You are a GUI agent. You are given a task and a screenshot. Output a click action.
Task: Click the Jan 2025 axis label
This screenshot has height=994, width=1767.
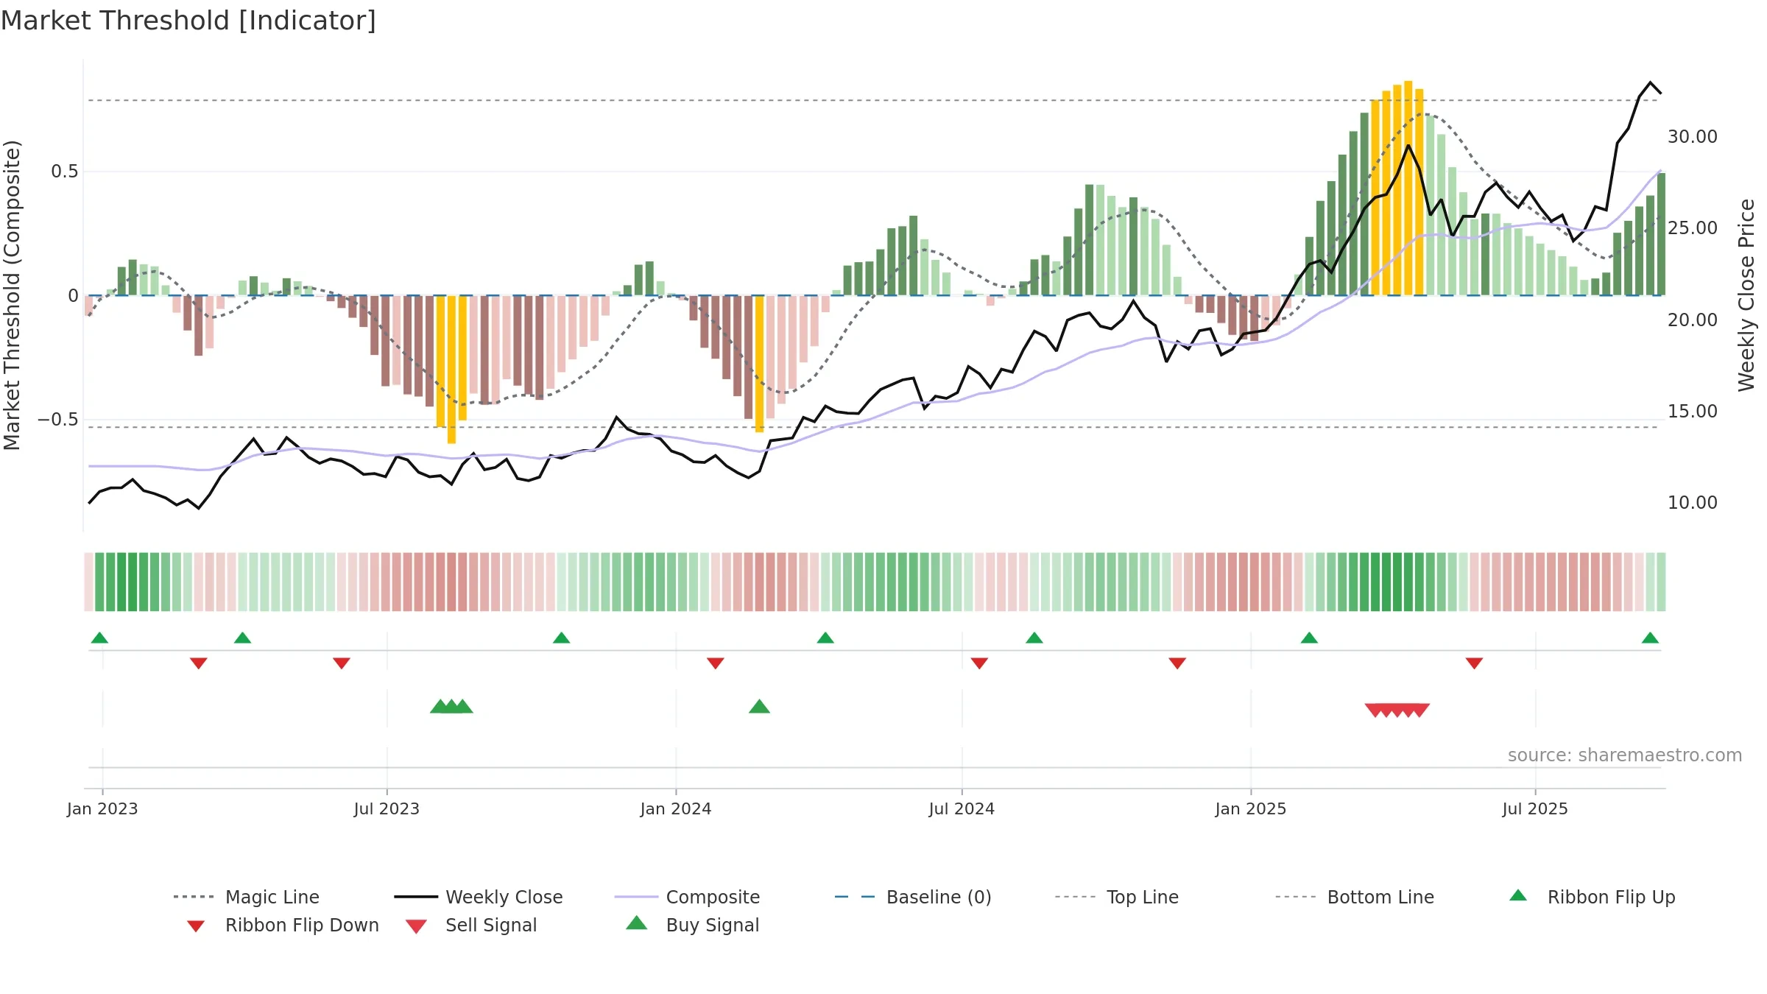pyautogui.click(x=1251, y=808)
